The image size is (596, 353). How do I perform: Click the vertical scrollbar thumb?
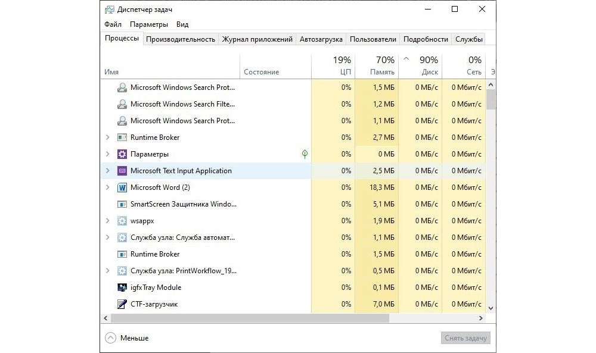coord(491,99)
